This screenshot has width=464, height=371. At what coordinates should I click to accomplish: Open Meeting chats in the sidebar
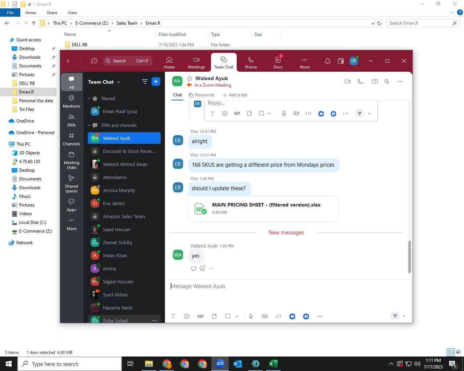click(71, 160)
